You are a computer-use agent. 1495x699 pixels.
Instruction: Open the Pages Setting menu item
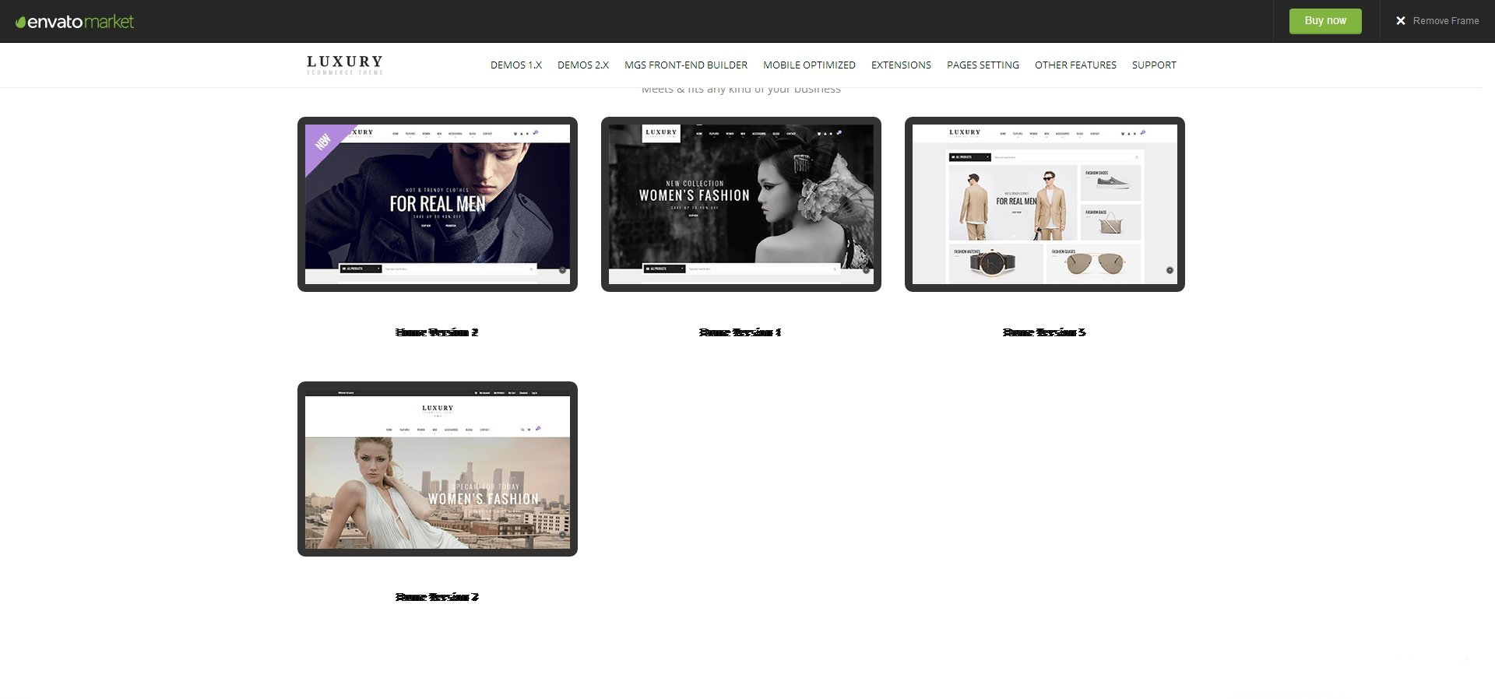(983, 65)
